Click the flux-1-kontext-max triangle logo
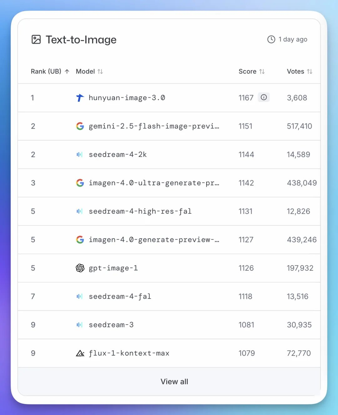The width and height of the screenshot is (338, 415). click(x=80, y=353)
